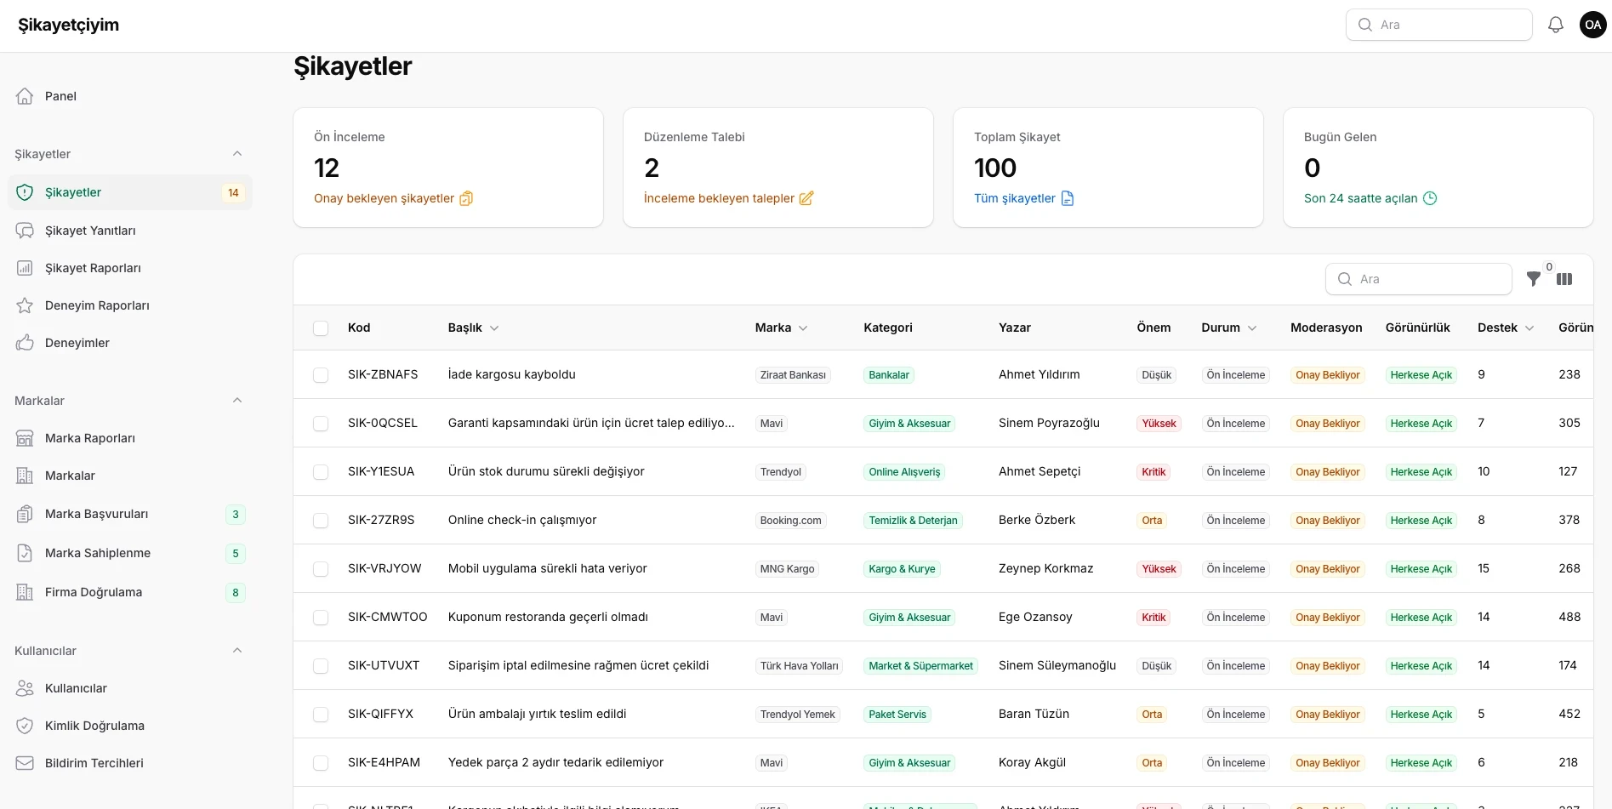Viewport: 1612px width, 809px height.
Task: Open the Tüm şikayetler link
Action: pyautogui.click(x=1023, y=198)
